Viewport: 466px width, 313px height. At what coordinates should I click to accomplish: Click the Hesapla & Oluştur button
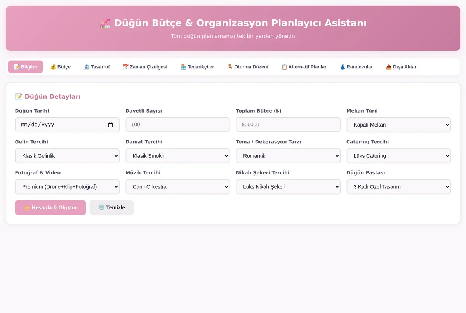pos(50,207)
